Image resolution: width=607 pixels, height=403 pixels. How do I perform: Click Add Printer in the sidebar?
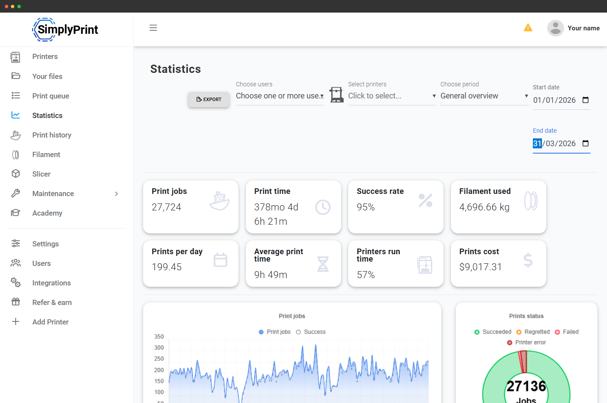pyautogui.click(x=51, y=322)
